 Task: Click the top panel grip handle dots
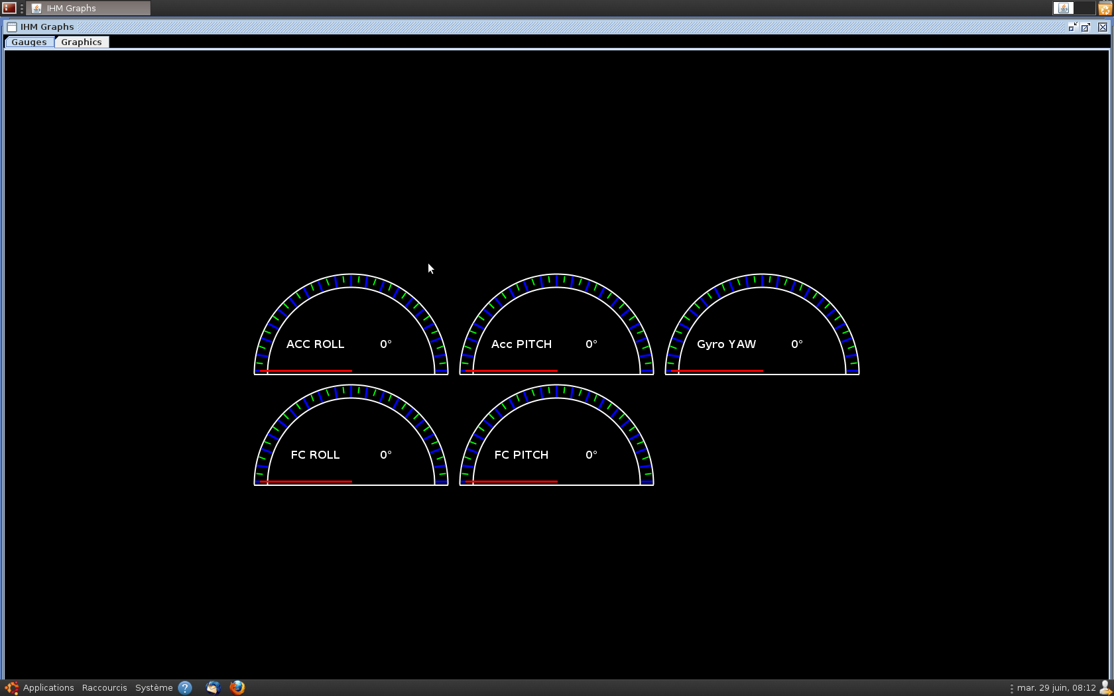point(22,8)
